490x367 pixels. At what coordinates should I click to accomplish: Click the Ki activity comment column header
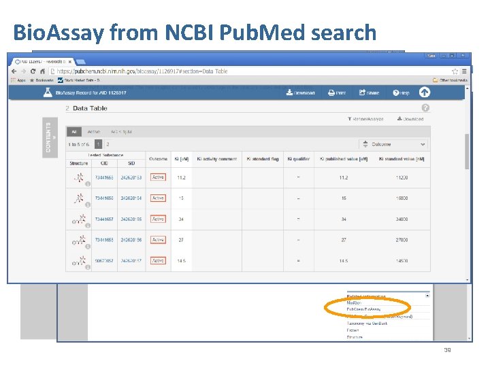[217, 159]
